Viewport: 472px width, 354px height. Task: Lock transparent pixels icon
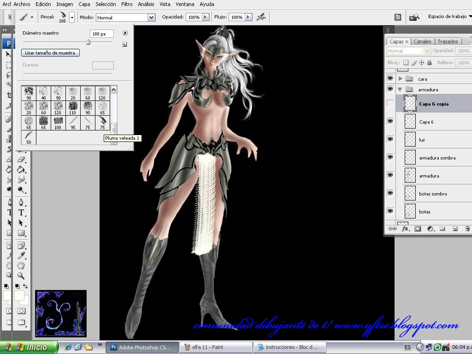click(406, 63)
